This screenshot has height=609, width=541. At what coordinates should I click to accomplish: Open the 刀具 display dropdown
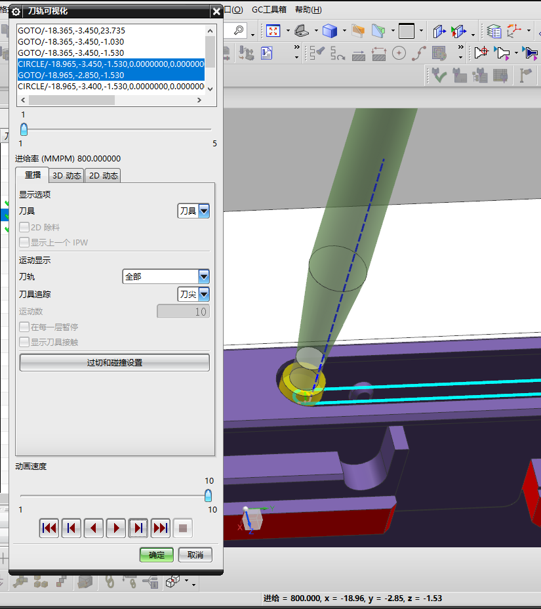(193, 211)
